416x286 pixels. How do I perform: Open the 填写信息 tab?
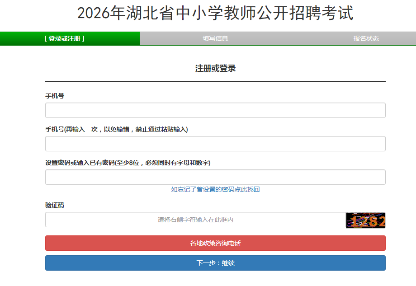[x=215, y=38]
